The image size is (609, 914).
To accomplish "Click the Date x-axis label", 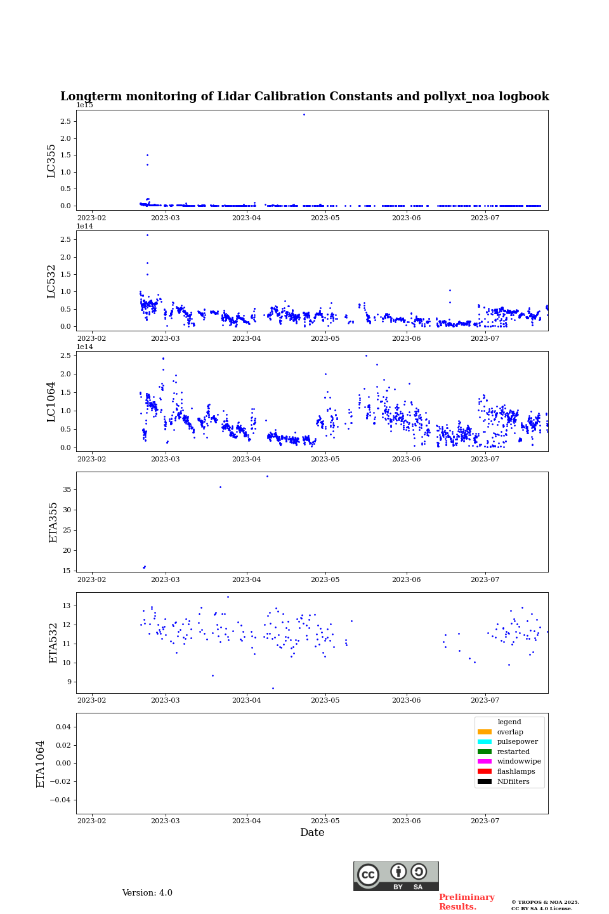I will tap(312, 833).
